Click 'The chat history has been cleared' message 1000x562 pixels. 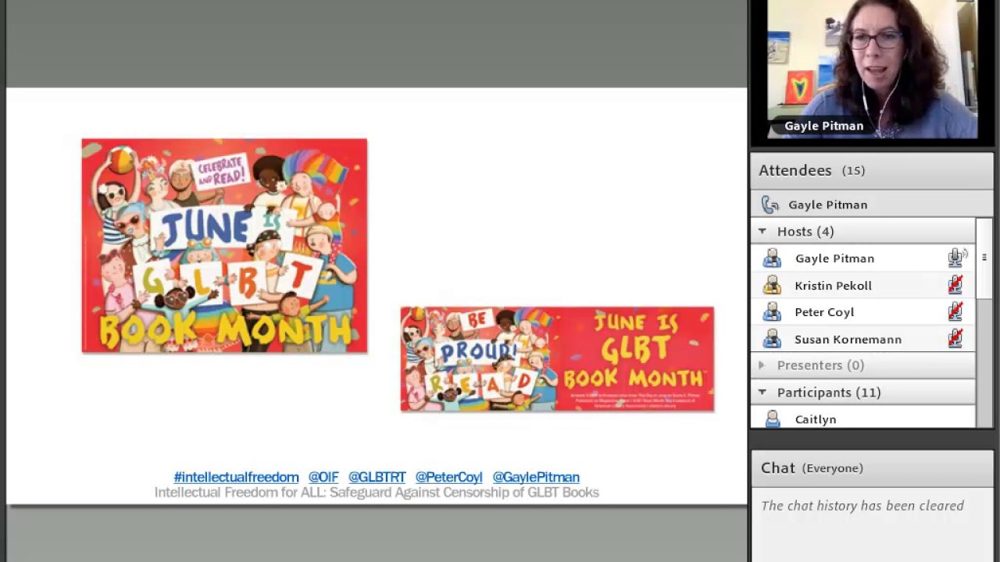862,506
